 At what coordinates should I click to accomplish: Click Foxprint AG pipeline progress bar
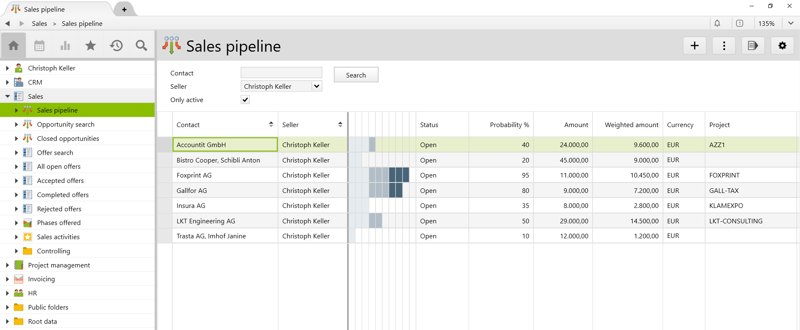[x=389, y=175]
